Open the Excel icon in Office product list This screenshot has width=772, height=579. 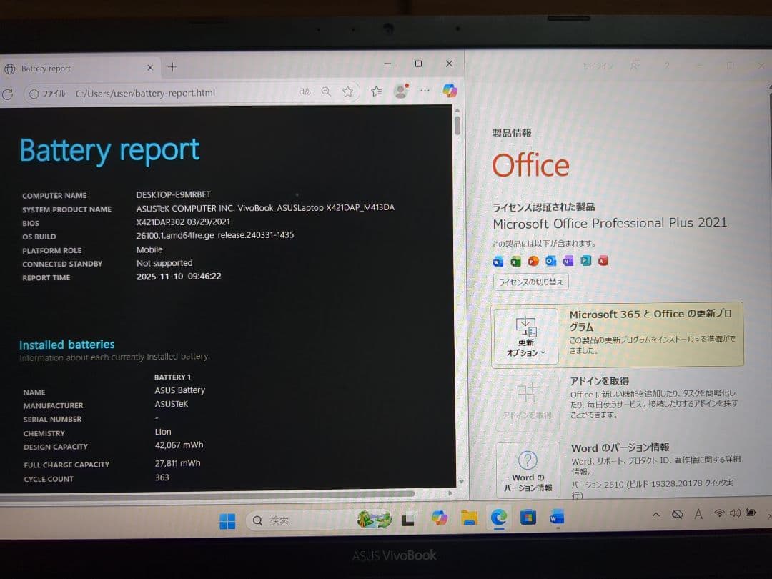pyautogui.click(x=515, y=261)
